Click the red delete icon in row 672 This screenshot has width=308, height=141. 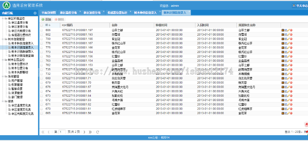point(291,100)
